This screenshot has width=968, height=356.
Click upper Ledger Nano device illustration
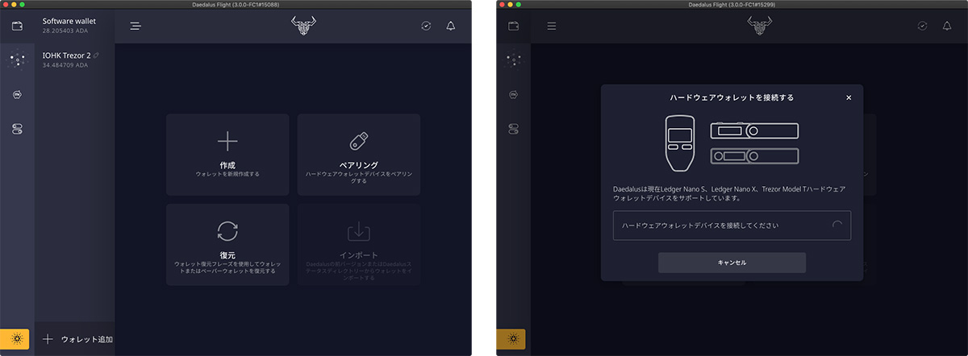(754, 130)
